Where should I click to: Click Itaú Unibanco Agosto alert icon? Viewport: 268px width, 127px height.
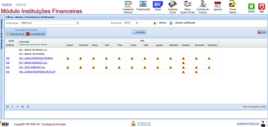[158, 67]
